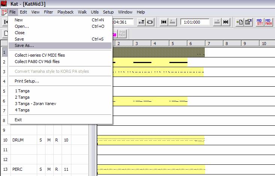The image size is (275, 176).
Task: Click the Kat application title bar icon
Action: point(4,3)
